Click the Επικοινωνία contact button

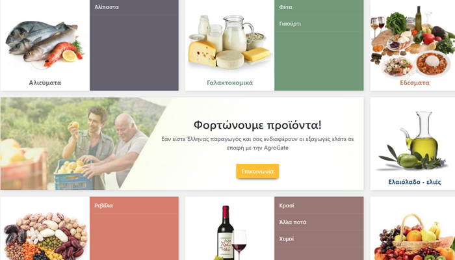pyautogui.click(x=257, y=171)
